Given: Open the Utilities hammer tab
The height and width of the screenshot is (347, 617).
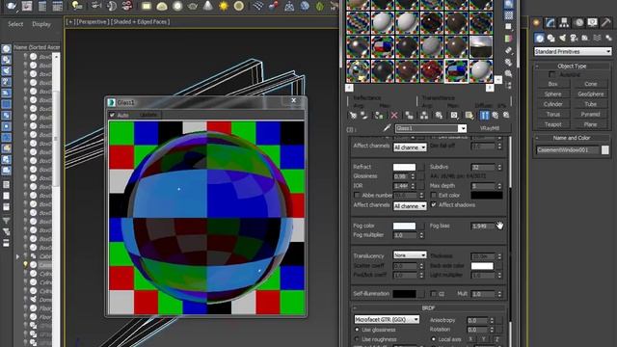Looking at the screenshot, I should click(x=606, y=23).
